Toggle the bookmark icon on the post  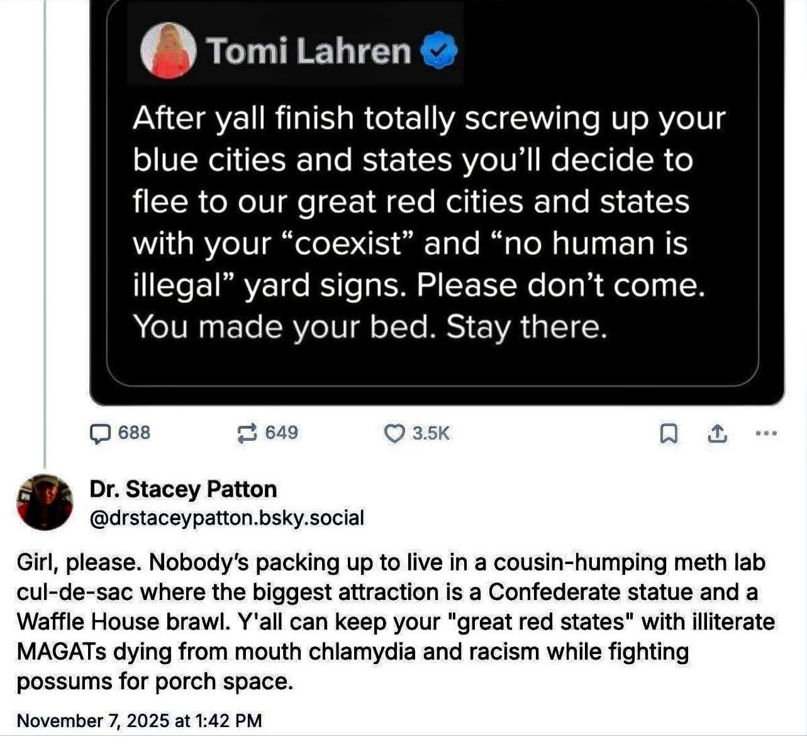[x=668, y=433]
